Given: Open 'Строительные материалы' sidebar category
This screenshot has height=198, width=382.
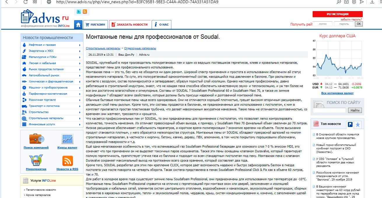Looking at the screenshot, I should pyautogui.click(x=46, y=118).
